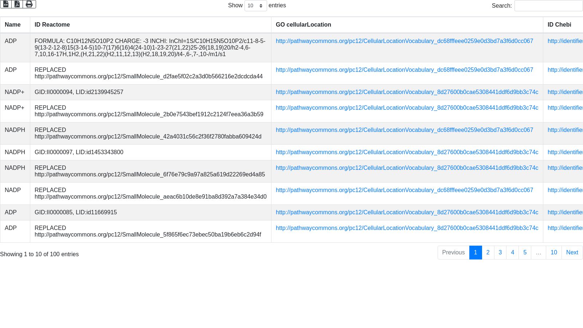The image size is (583, 328).
Task: Sort by ID Reactome column header
Action: click(52, 25)
